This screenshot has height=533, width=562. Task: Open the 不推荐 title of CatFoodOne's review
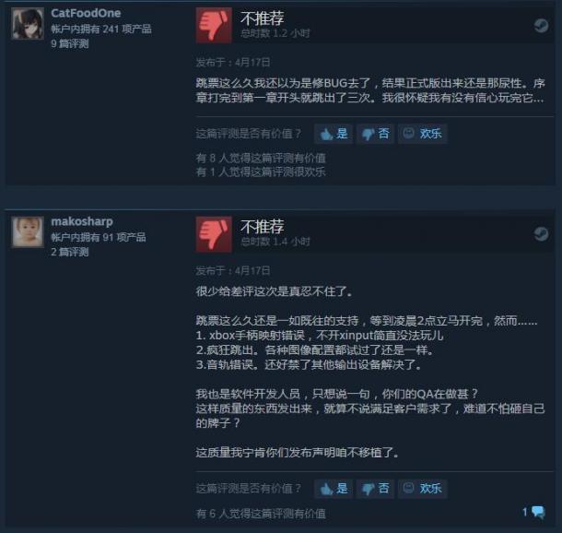263,18
